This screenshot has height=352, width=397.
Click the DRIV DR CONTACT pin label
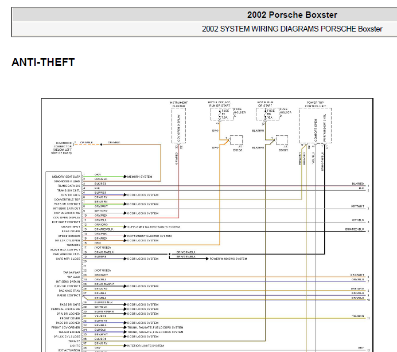click(x=67, y=286)
